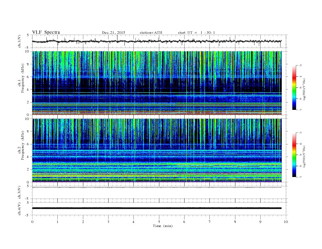The height and width of the screenshot is (249, 322).
Task: Click the "-3" tick on ch.2 colorbar
Action: click(x=300, y=133)
